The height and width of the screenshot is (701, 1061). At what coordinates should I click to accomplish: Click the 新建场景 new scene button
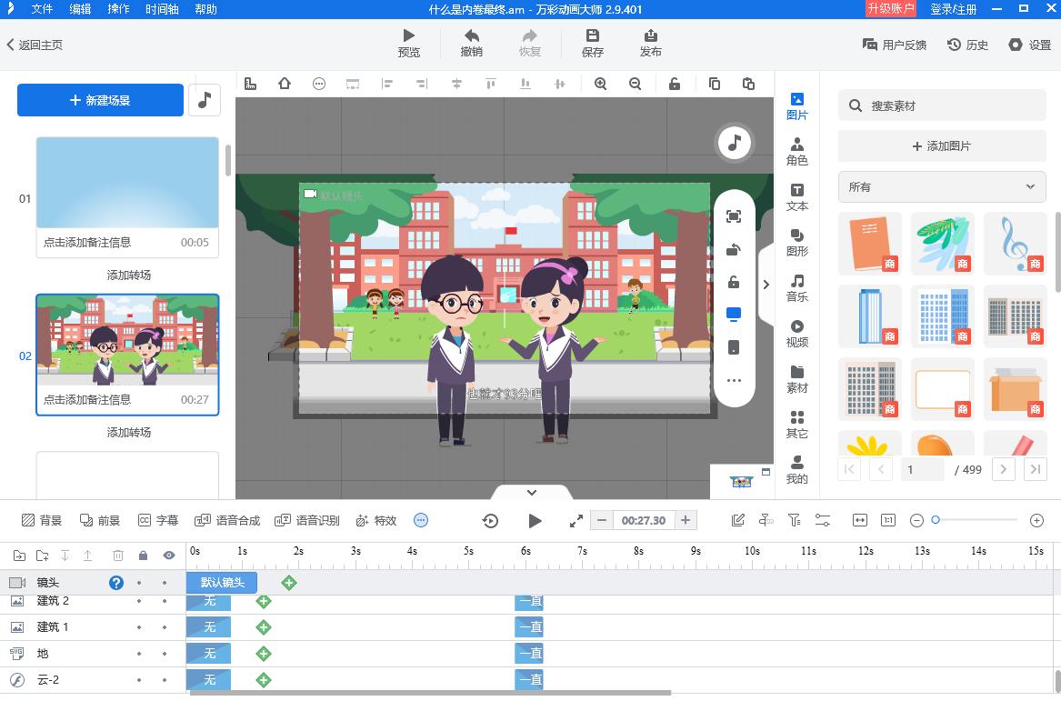[x=100, y=100]
